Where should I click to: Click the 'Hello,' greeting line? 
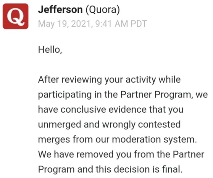50,50
